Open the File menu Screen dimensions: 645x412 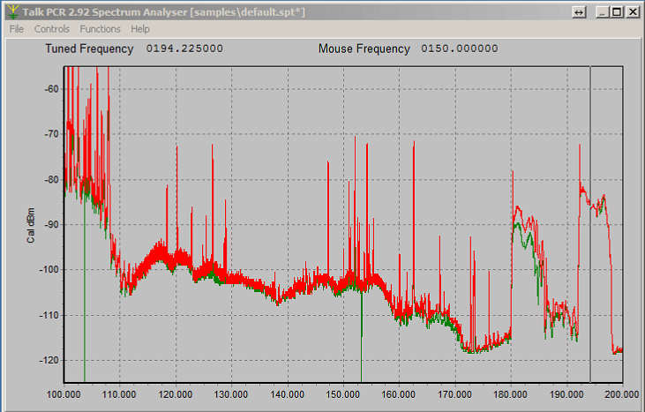(17, 29)
